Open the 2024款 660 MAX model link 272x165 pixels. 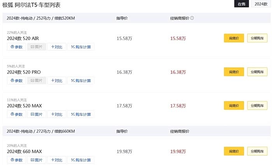tap(24, 151)
